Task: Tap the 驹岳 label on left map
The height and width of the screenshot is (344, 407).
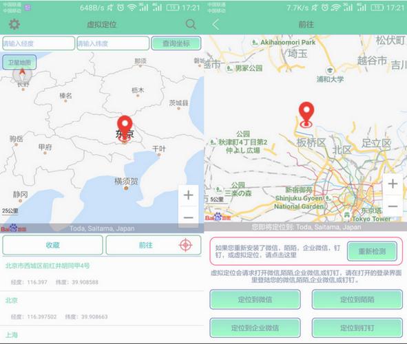Action: point(16,139)
